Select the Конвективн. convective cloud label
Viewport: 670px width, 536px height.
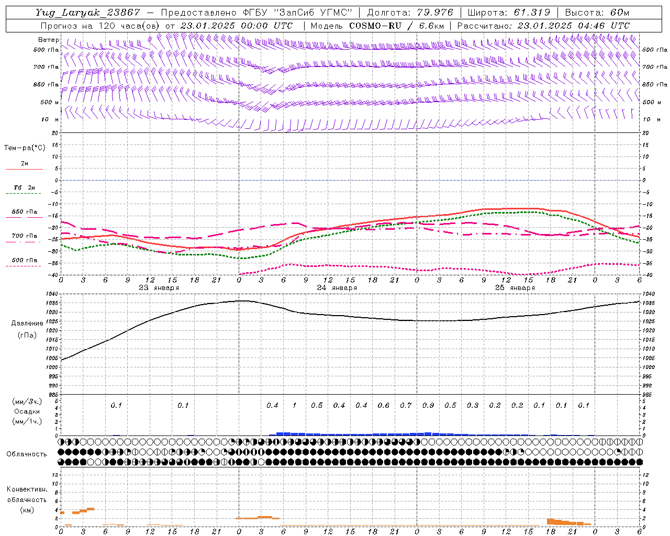coord(27,489)
